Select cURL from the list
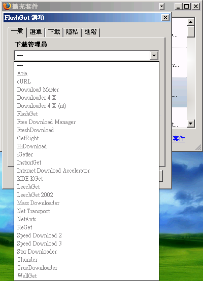Screen dimensions: 203x281 coord(86,82)
